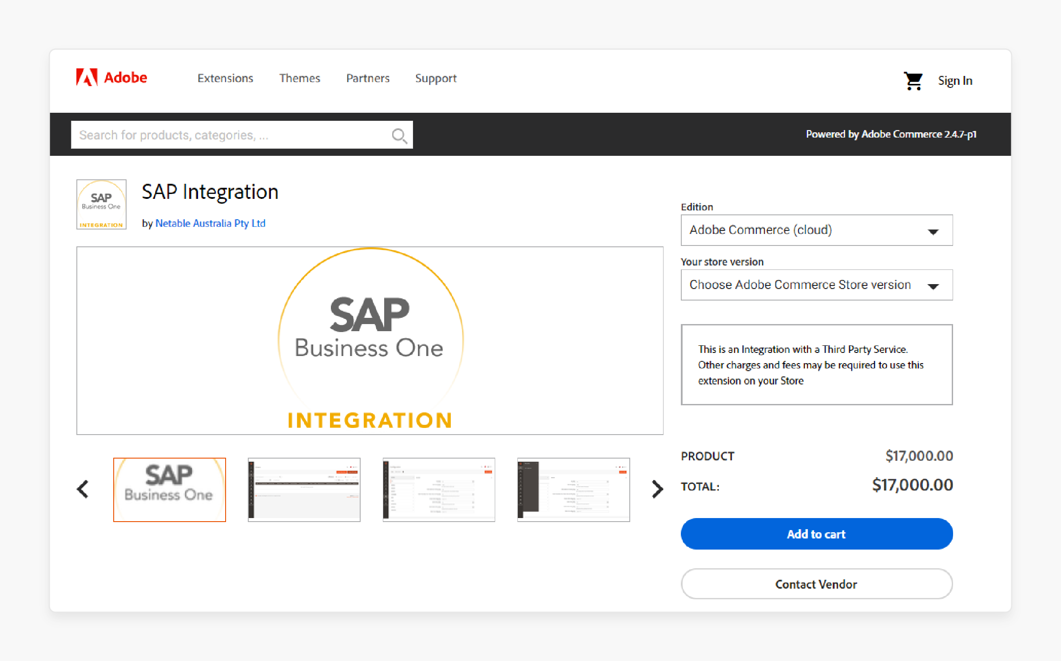1061x661 pixels.
Task: Click the large SAP Integration preview image
Action: coord(370,340)
